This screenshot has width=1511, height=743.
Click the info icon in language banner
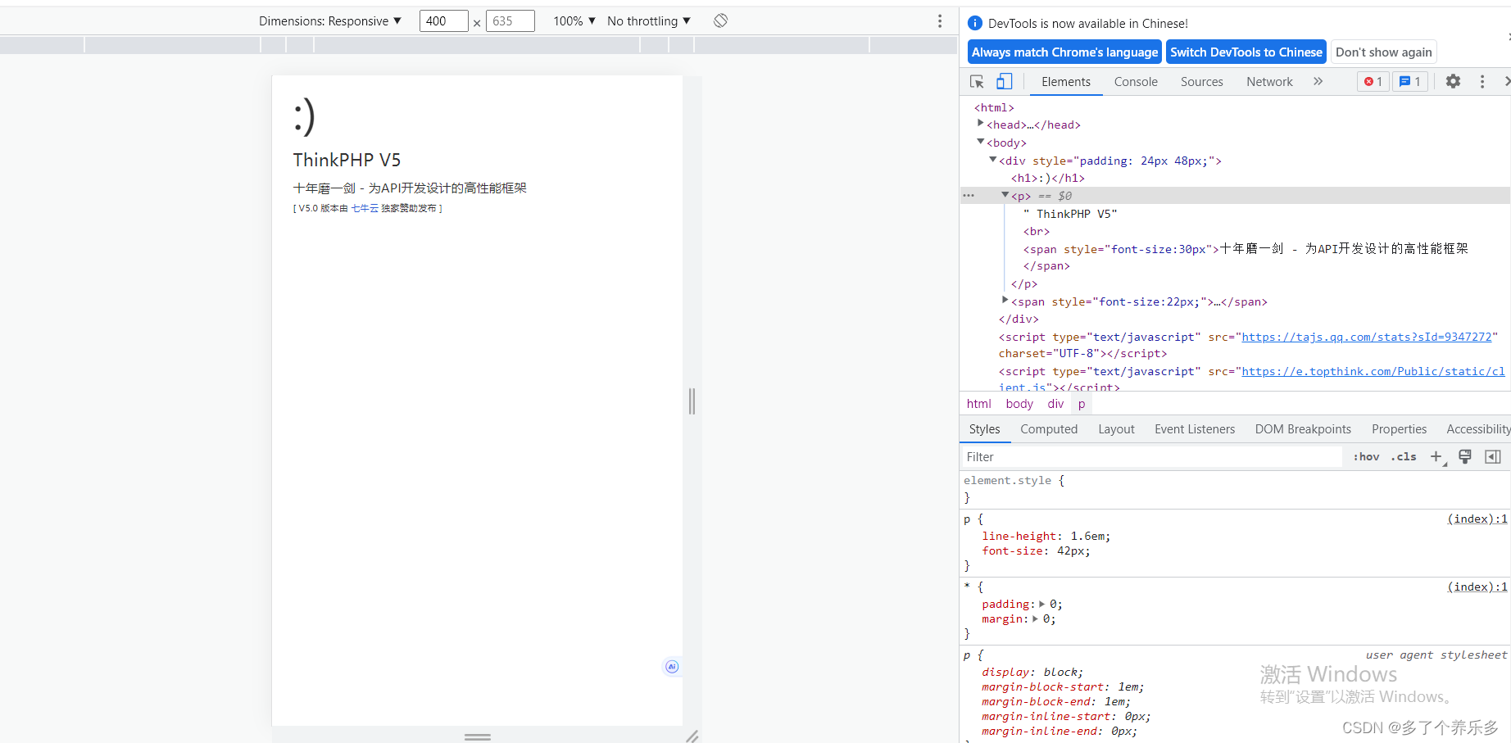tap(975, 23)
